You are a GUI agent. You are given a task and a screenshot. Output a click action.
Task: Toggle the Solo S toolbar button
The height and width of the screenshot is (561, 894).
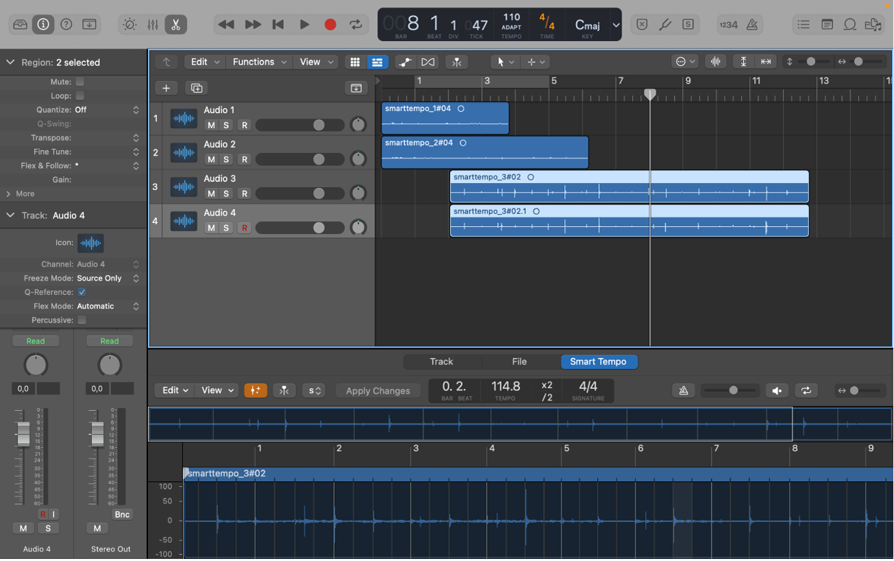(688, 25)
